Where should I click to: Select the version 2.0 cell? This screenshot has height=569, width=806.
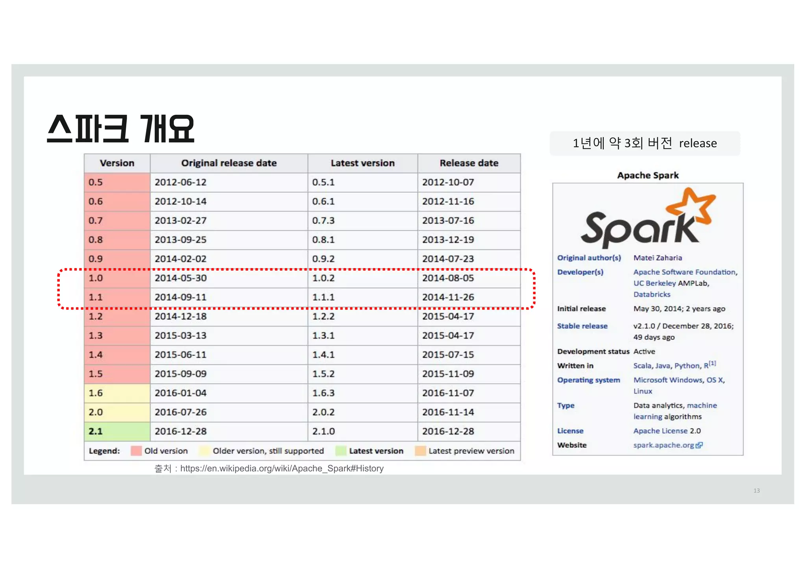(117, 412)
